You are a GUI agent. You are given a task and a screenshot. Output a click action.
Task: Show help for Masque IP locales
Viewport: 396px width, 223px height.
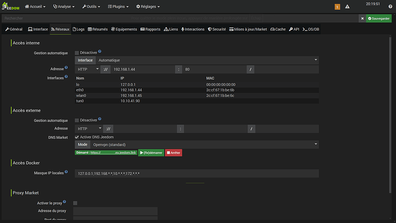point(66,172)
